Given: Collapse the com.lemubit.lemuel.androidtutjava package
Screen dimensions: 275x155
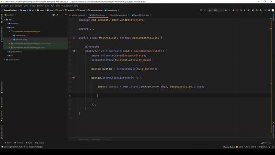Looking at the screenshot, I should [x=9, y=31].
